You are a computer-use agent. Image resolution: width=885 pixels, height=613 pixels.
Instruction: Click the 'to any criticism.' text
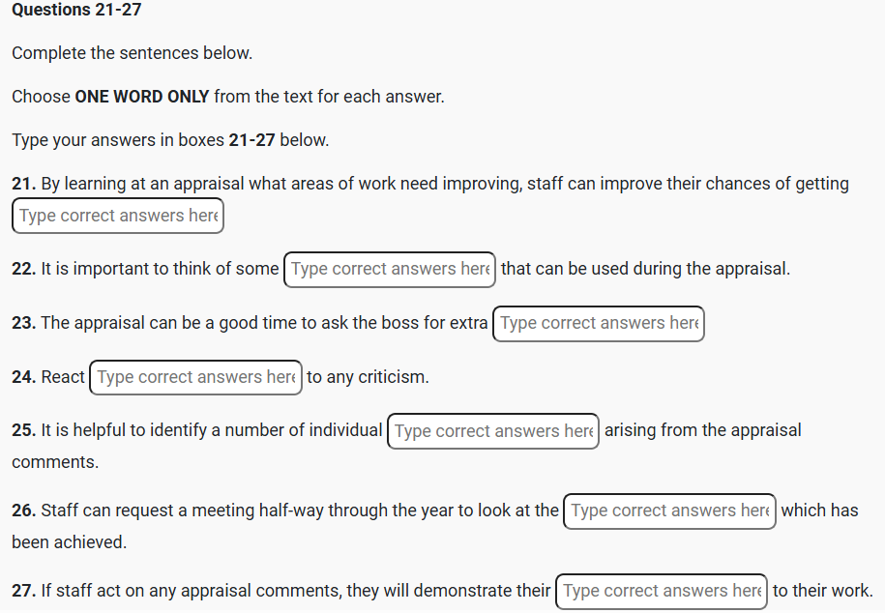[x=368, y=377]
